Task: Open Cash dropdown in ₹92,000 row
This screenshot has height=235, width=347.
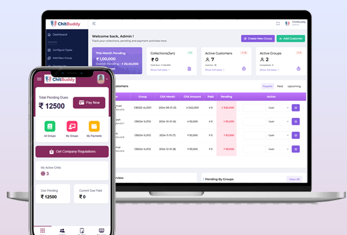Action: click(278, 122)
